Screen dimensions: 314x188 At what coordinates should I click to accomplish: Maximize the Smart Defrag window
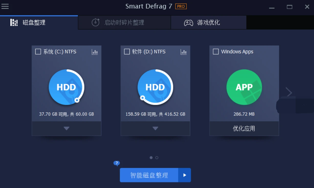289,7
